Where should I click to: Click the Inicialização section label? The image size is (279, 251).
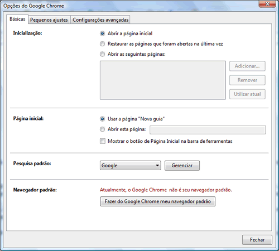point(27,33)
